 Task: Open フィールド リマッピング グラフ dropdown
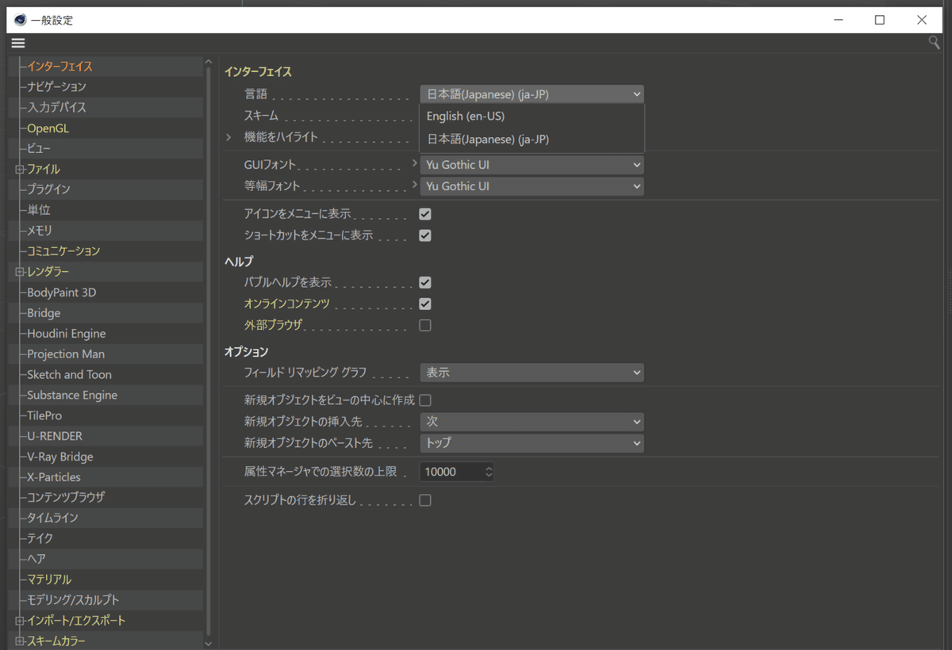coord(532,372)
